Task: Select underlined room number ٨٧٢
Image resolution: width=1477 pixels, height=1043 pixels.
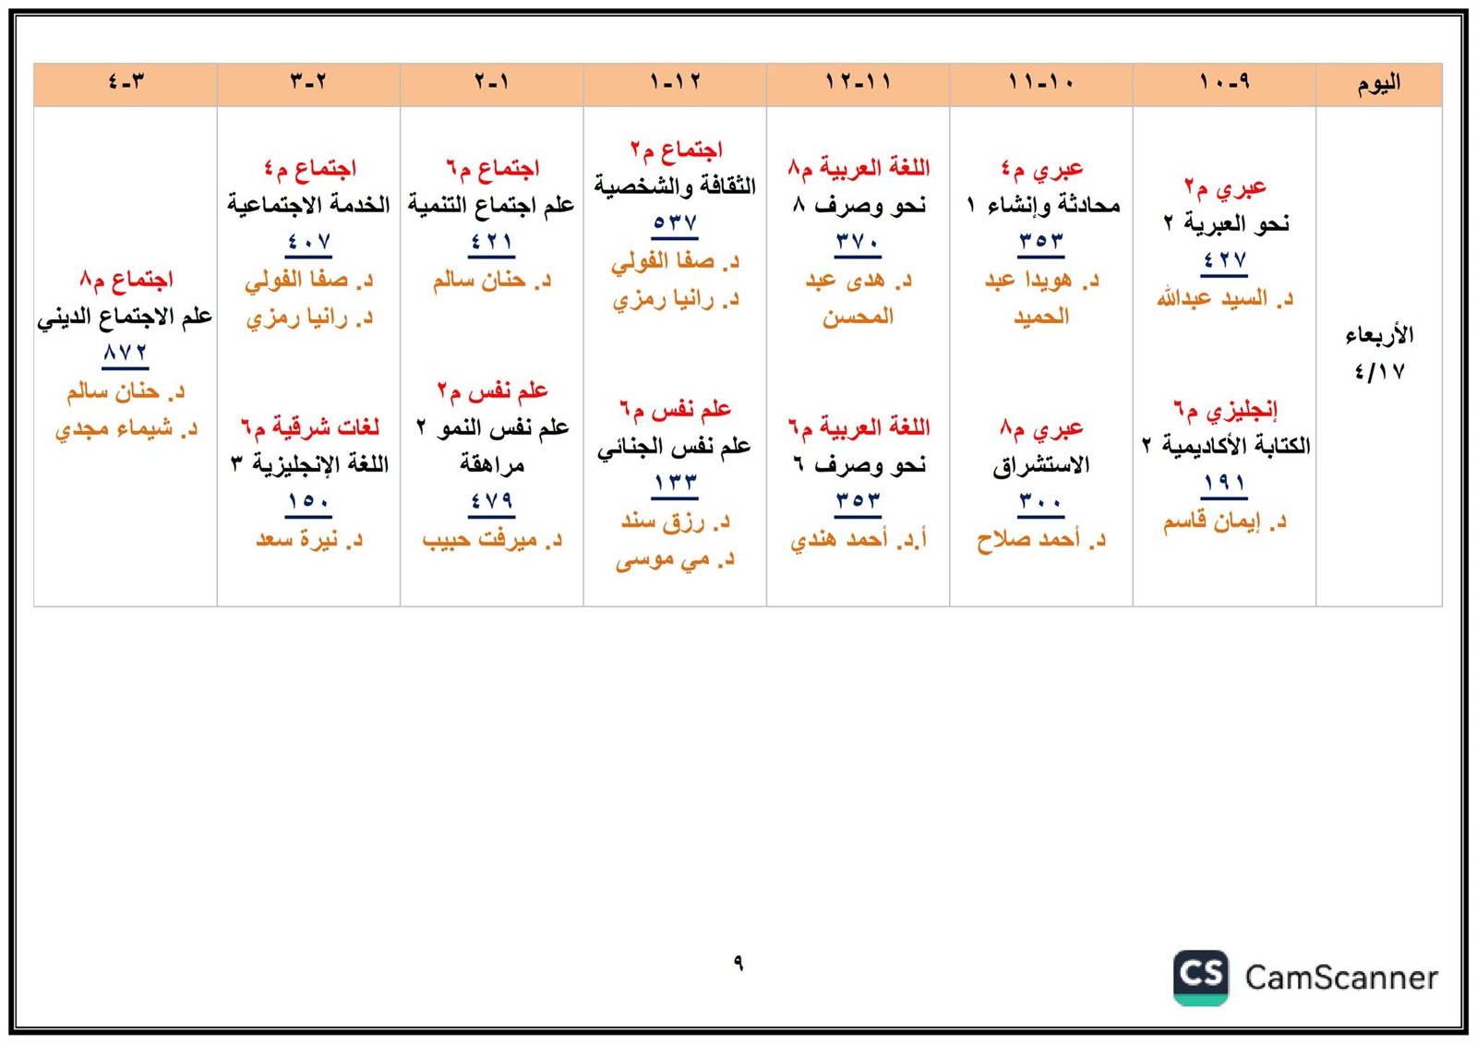Action: coord(126,354)
